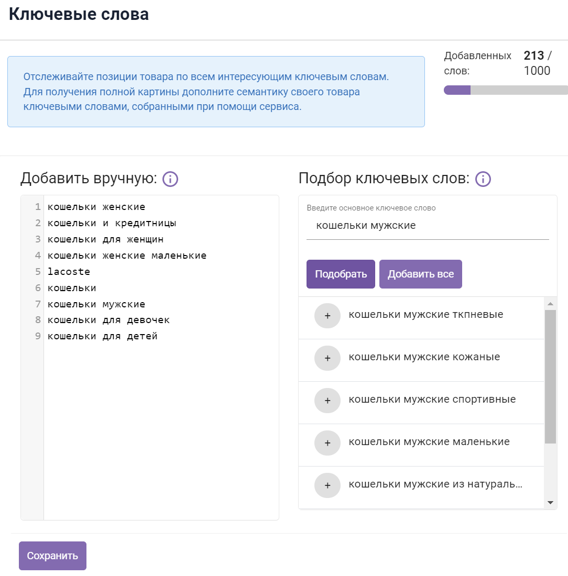
Task: Click the blue information banner text
Action: coord(206,92)
